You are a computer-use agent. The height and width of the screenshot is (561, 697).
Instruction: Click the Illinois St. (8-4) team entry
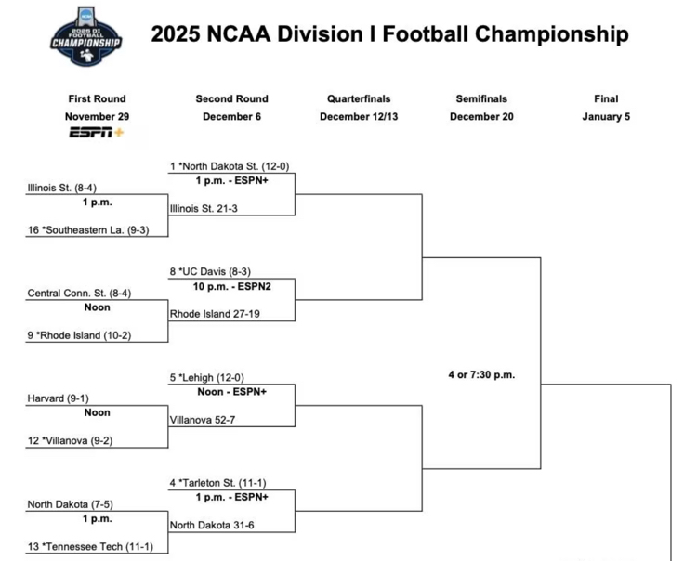[62, 188]
